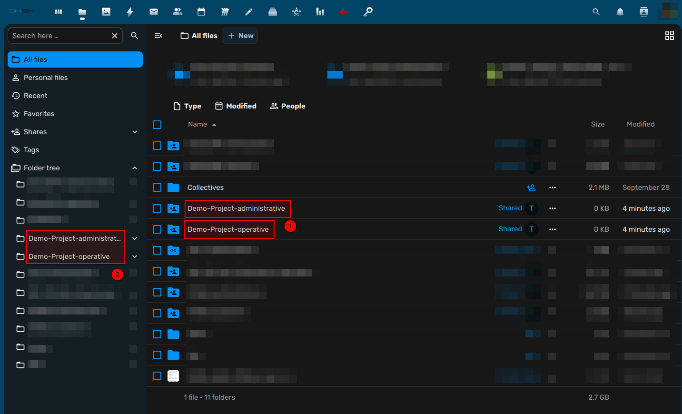Viewport: 682px width, 414px height.
Task: Expand Demo-Project-operative in folder tree
Action: [135, 256]
